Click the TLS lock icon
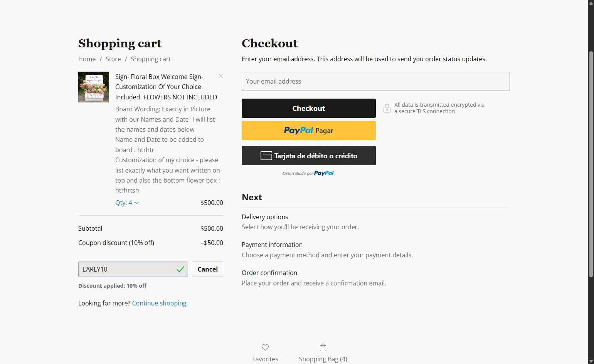 coord(387,108)
